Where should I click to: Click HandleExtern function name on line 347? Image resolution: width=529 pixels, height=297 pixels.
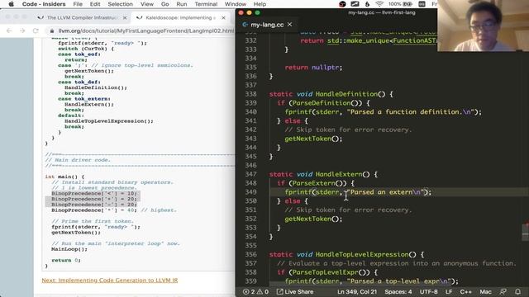point(339,174)
